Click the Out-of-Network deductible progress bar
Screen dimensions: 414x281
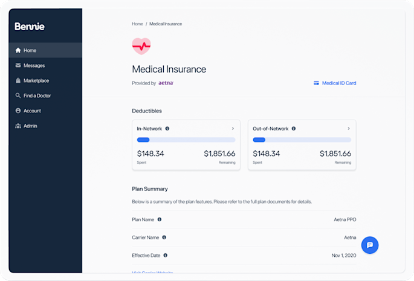302,140
